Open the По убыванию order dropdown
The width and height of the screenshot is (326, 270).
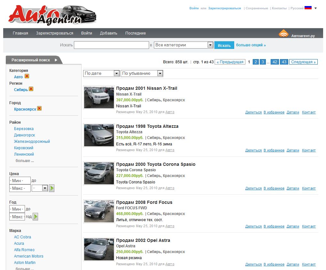(142, 73)
